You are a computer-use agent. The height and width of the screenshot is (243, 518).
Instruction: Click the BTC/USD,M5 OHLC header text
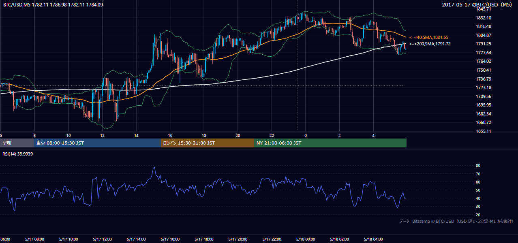tap(53, 5)
